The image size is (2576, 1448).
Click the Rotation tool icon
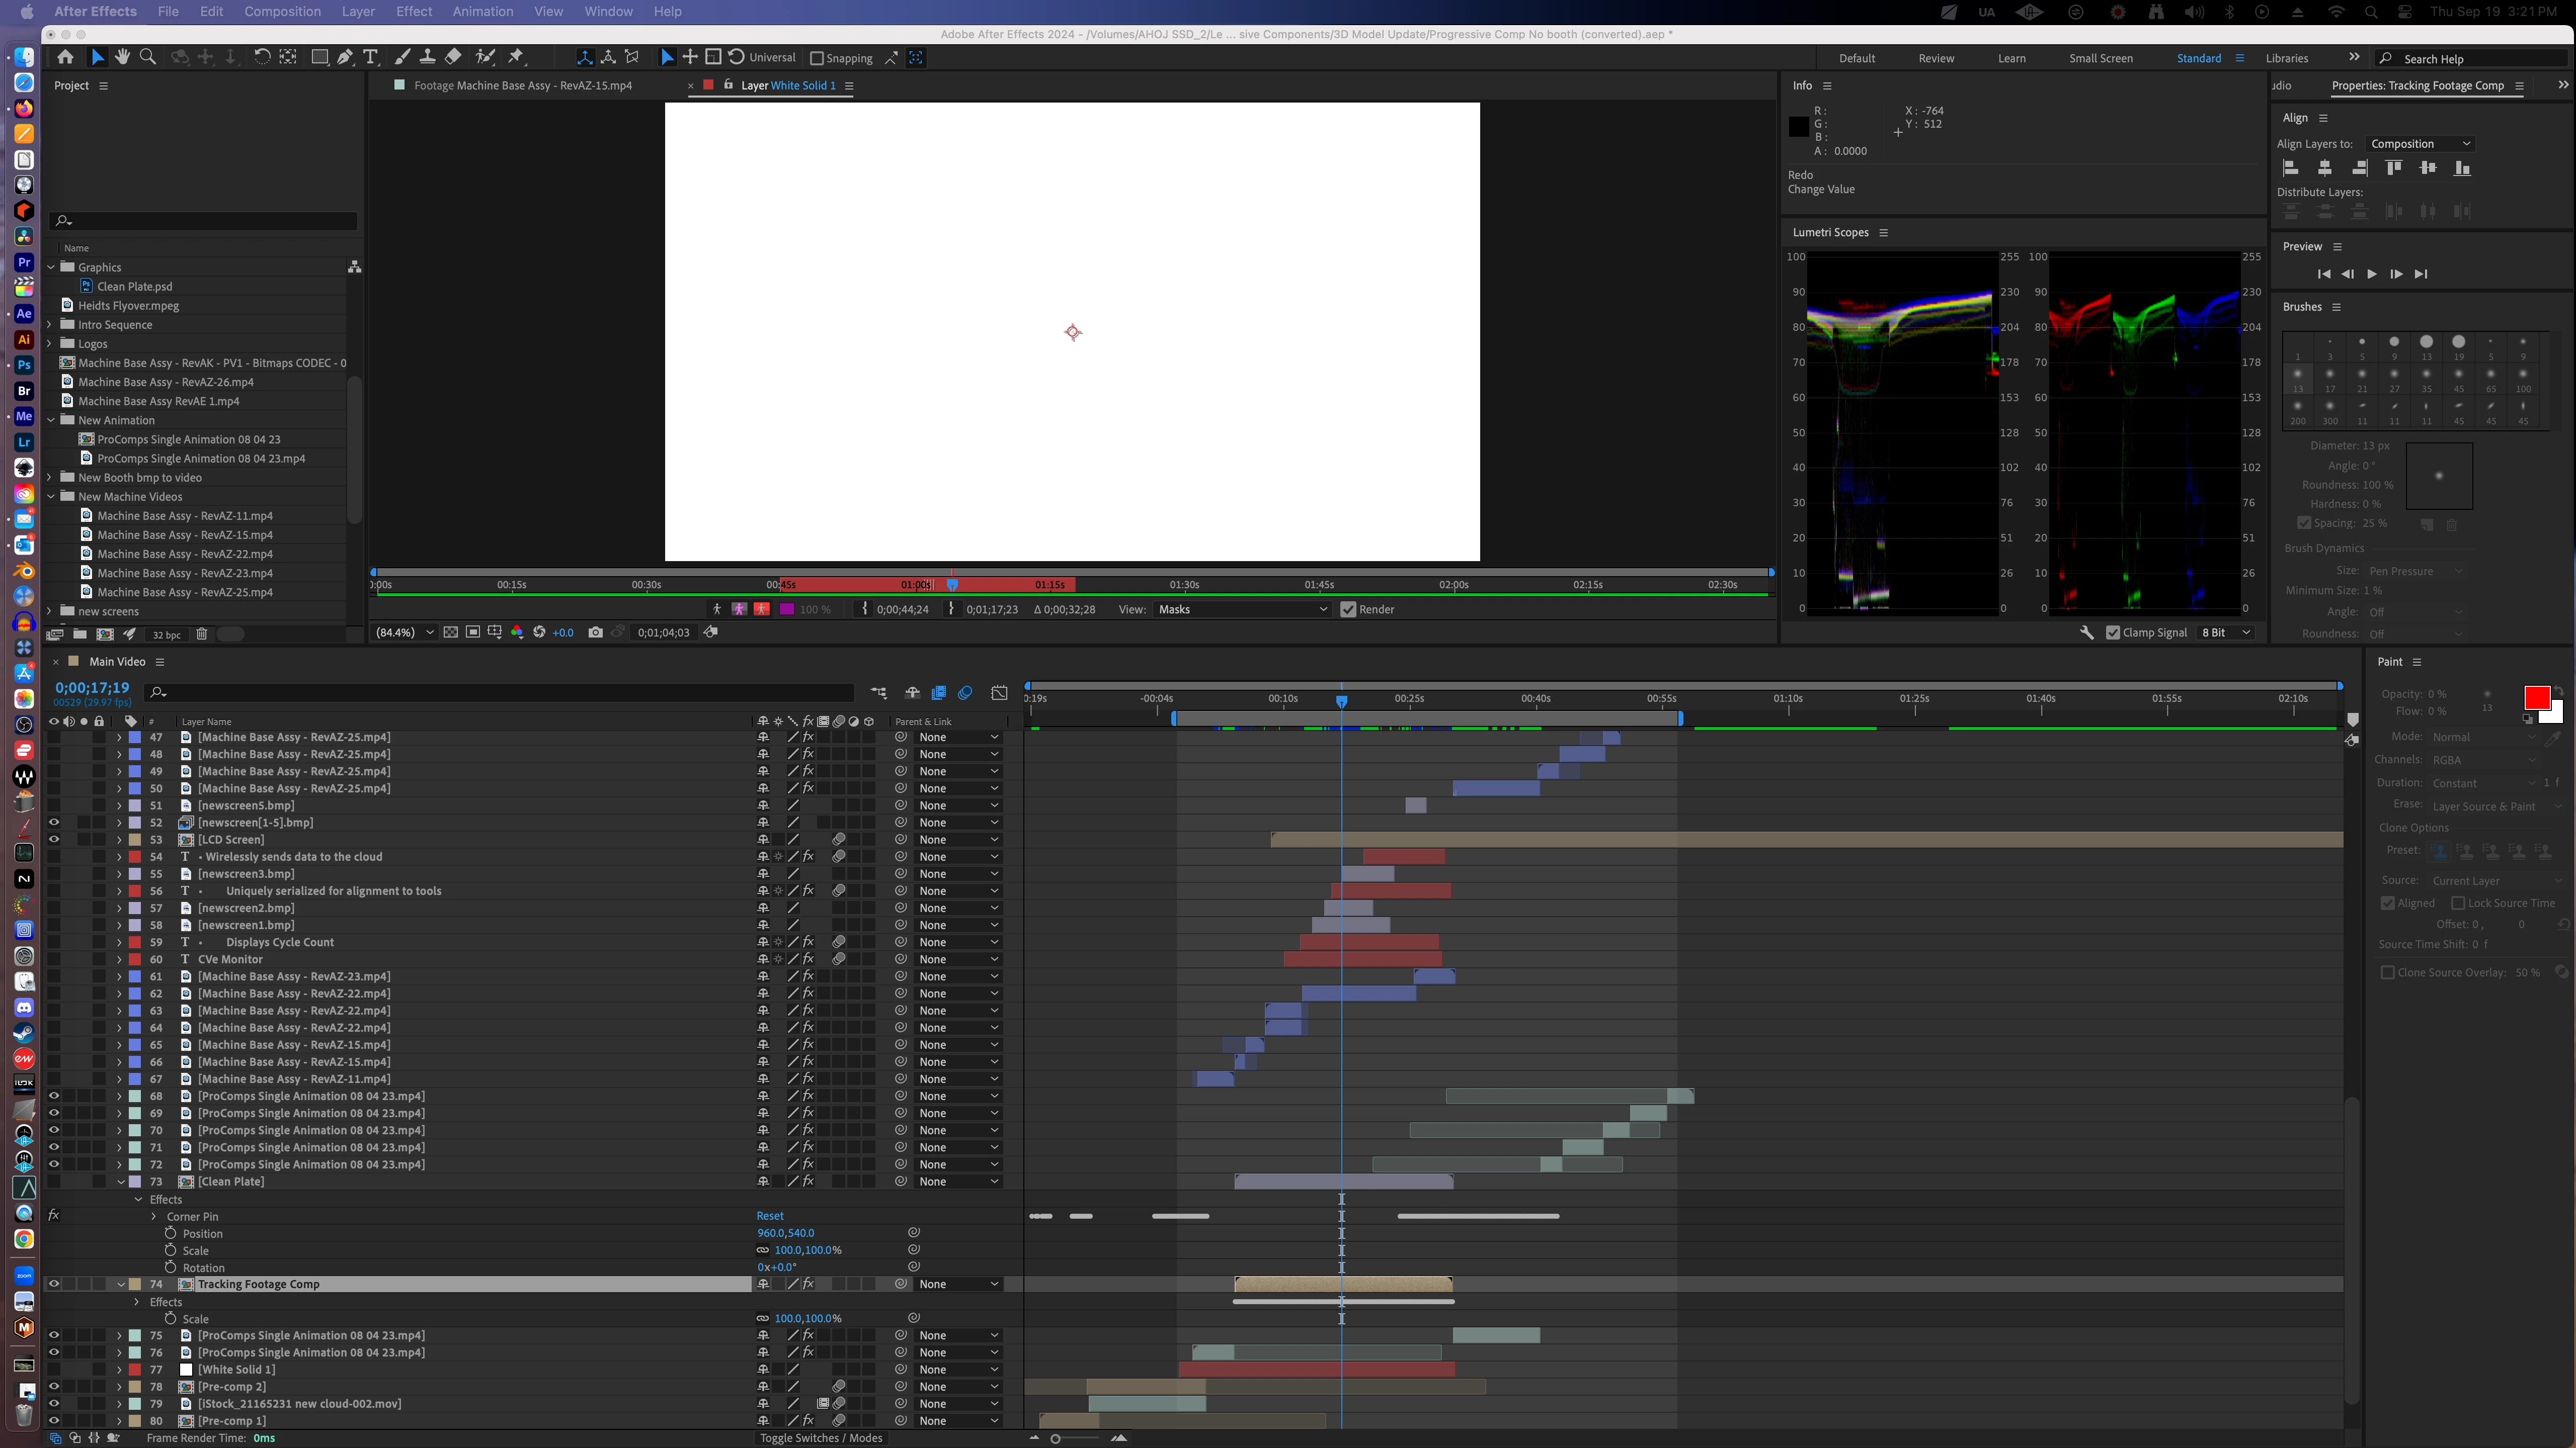pos(262,57)
